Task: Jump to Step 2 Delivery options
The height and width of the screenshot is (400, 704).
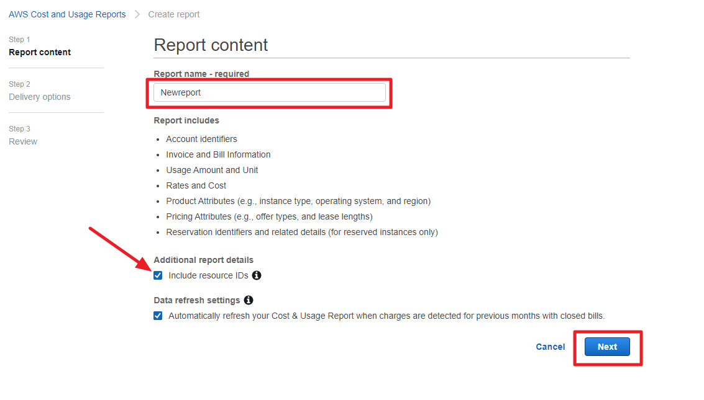Action: (x=40, y=97)
